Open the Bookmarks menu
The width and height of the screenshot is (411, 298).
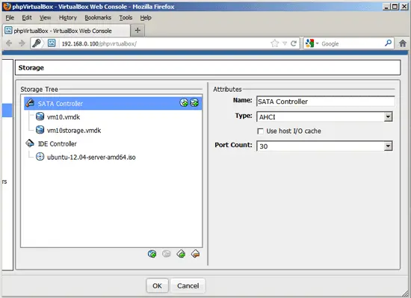click(98, 17)
